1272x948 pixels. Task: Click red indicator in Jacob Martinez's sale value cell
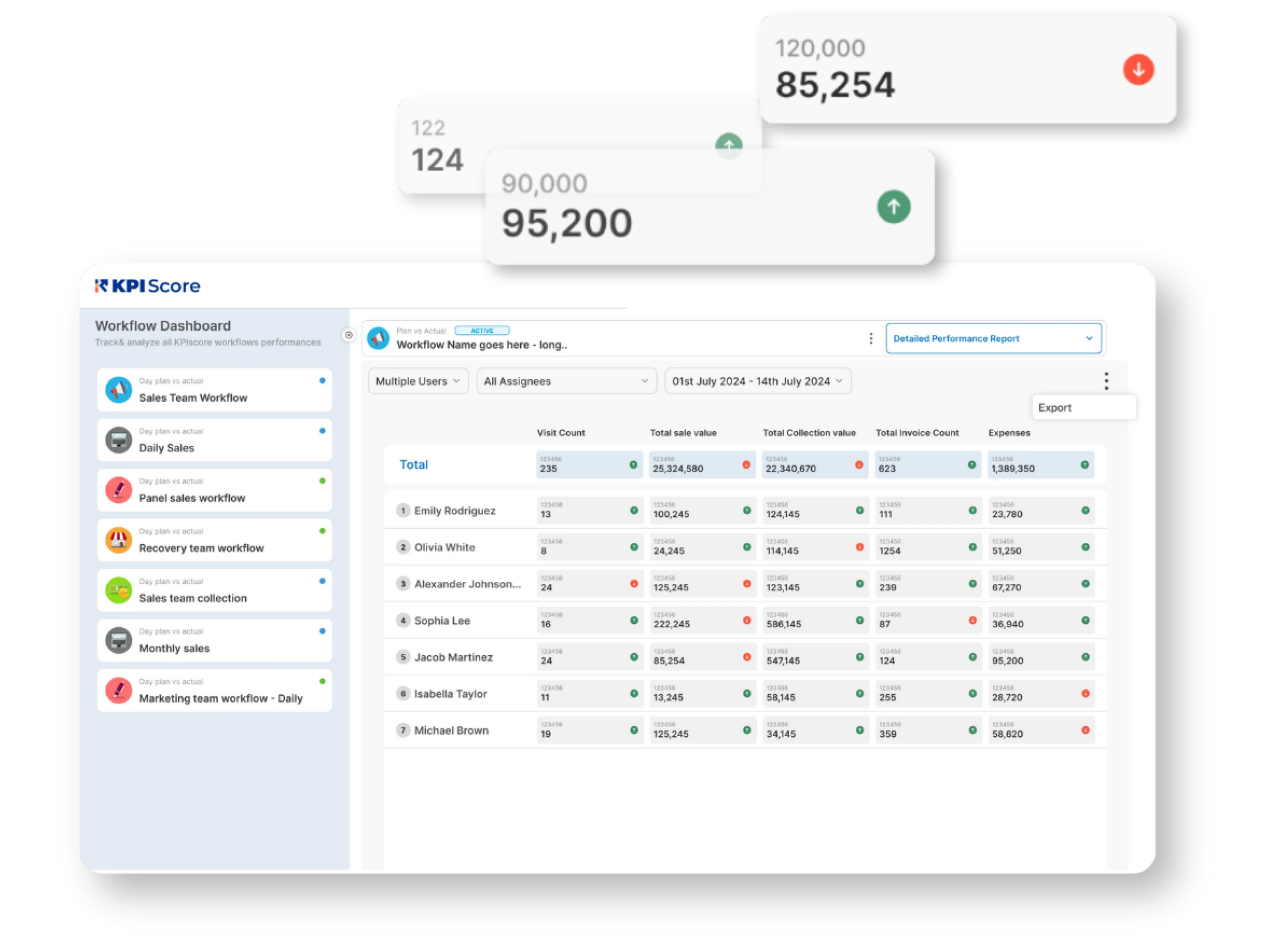(x=746, y=657)
